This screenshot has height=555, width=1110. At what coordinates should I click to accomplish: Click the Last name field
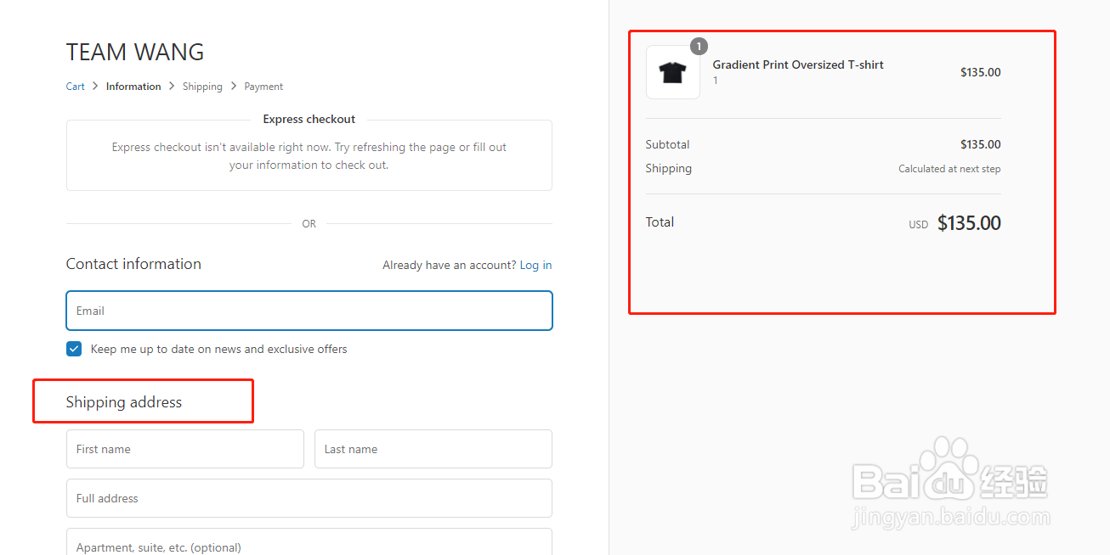(x=433, y=449)
